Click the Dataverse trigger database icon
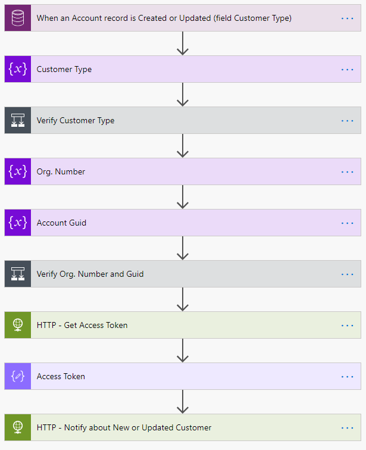The image size is (366, 450). click(18, 18)
